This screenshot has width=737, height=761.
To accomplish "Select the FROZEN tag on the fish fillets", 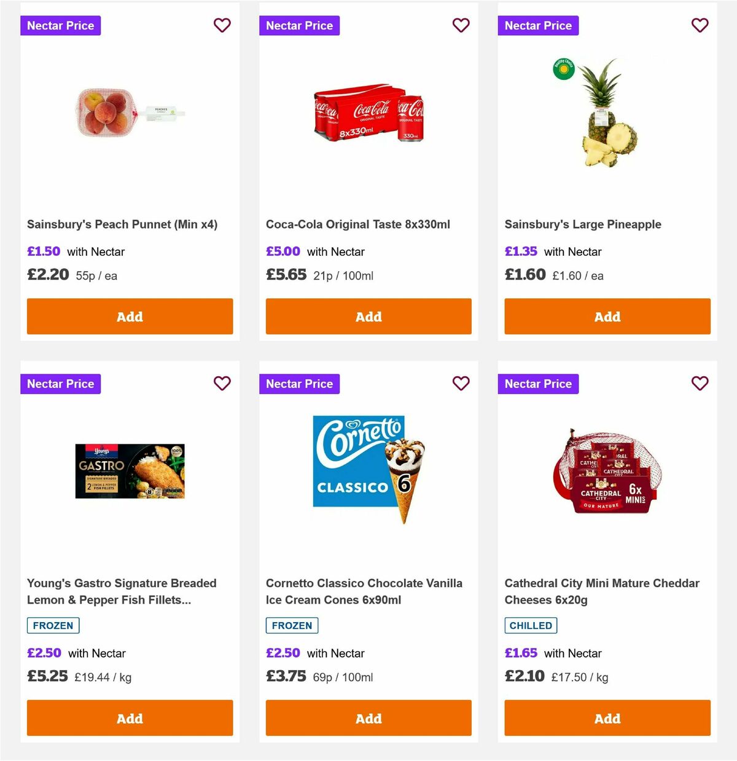I will point(53,625).
